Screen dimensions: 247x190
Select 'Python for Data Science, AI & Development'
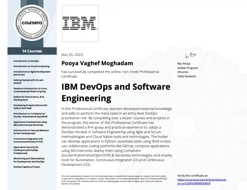point(29,98)
